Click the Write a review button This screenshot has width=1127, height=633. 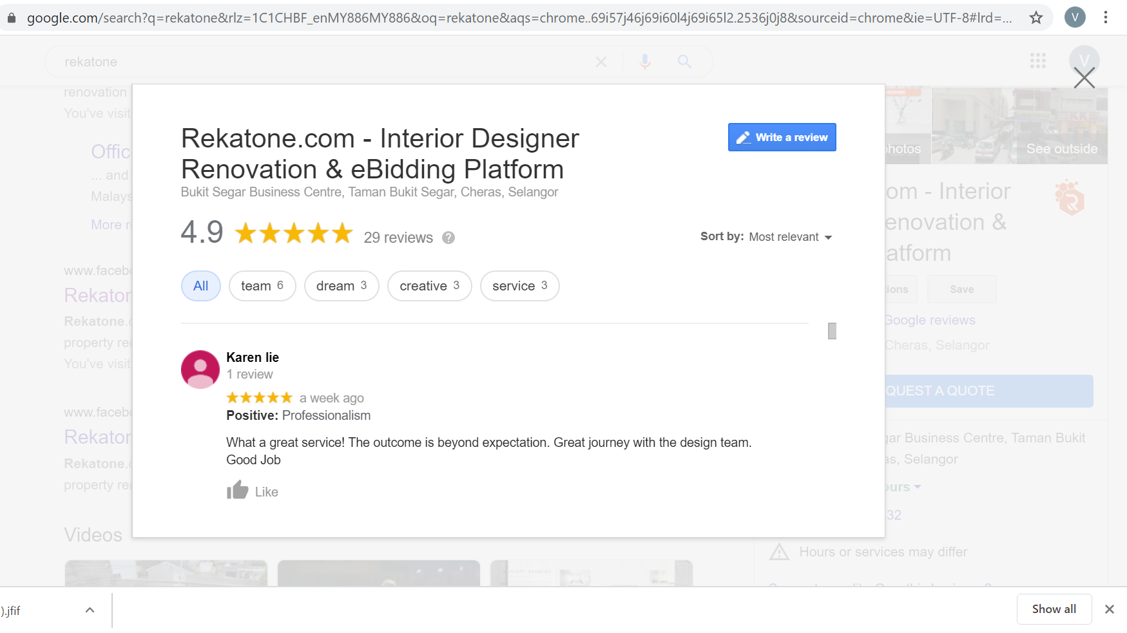click(x=782, y=137)
